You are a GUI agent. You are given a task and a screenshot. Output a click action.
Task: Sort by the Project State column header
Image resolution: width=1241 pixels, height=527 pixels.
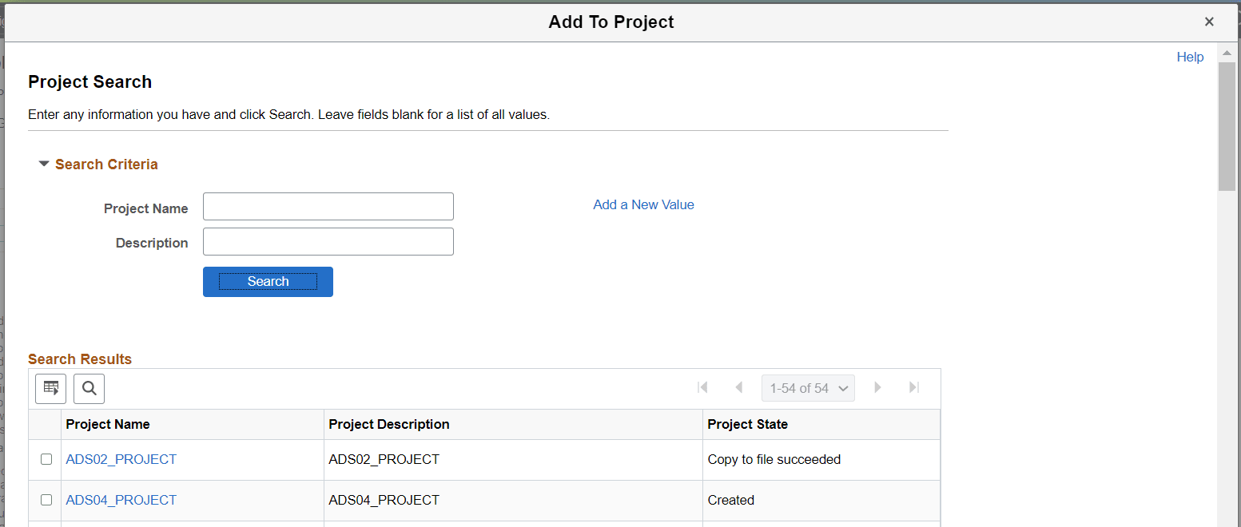747,424
